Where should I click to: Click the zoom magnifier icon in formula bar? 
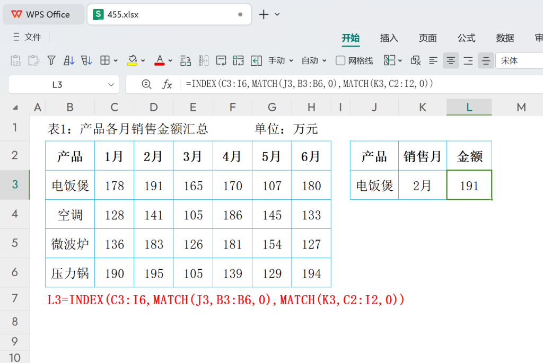pyautogui.click(x=146, y=84)
